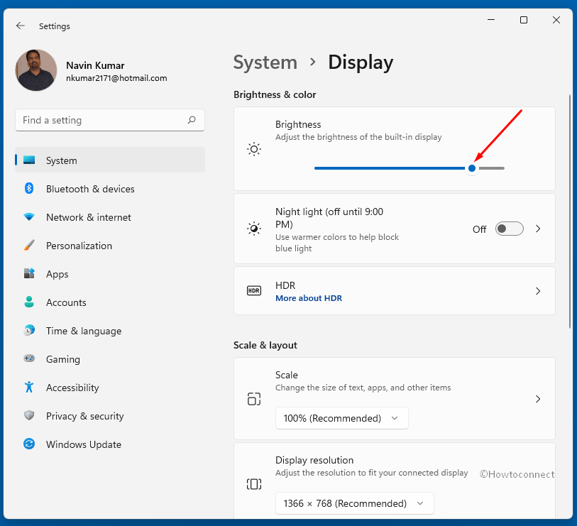
Task: Open Privacy & security settings
Action: (x=110, y=415)
